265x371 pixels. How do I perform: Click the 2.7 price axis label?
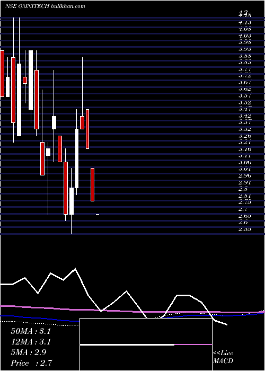pyautogui.click(x=243, y=209)
